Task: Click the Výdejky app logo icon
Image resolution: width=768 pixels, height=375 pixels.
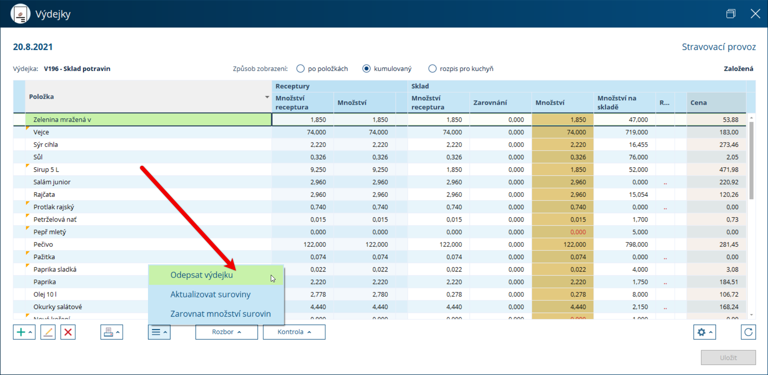Action: pos(20,14)
